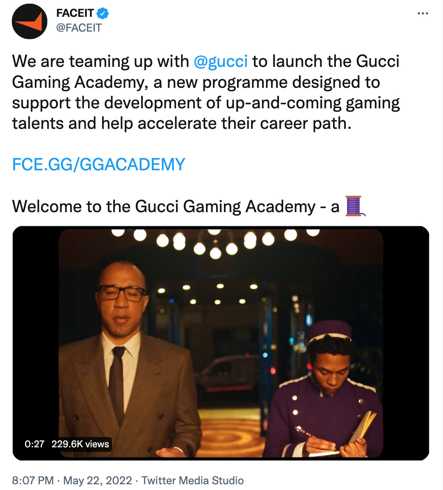Follow the FCE.GG/GGACADEMY link
This screenshot has height=490, width=443.
point(98,165)
